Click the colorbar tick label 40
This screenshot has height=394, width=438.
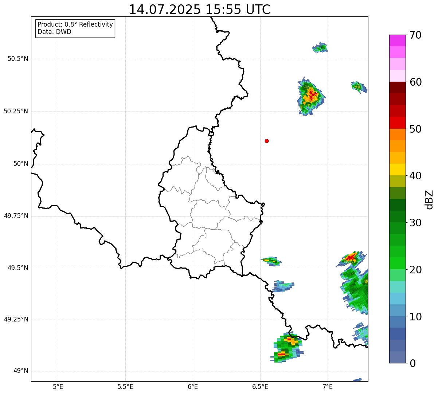pyautogui.click(x=415, y=176)
